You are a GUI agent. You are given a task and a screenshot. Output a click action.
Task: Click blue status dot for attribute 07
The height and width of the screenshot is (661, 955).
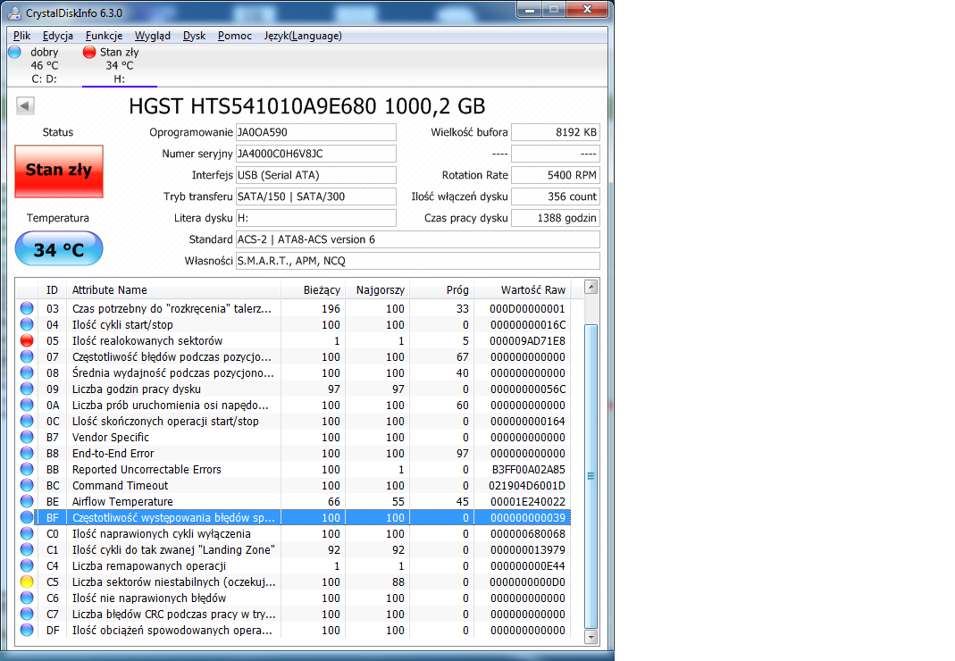pos(27,356)
